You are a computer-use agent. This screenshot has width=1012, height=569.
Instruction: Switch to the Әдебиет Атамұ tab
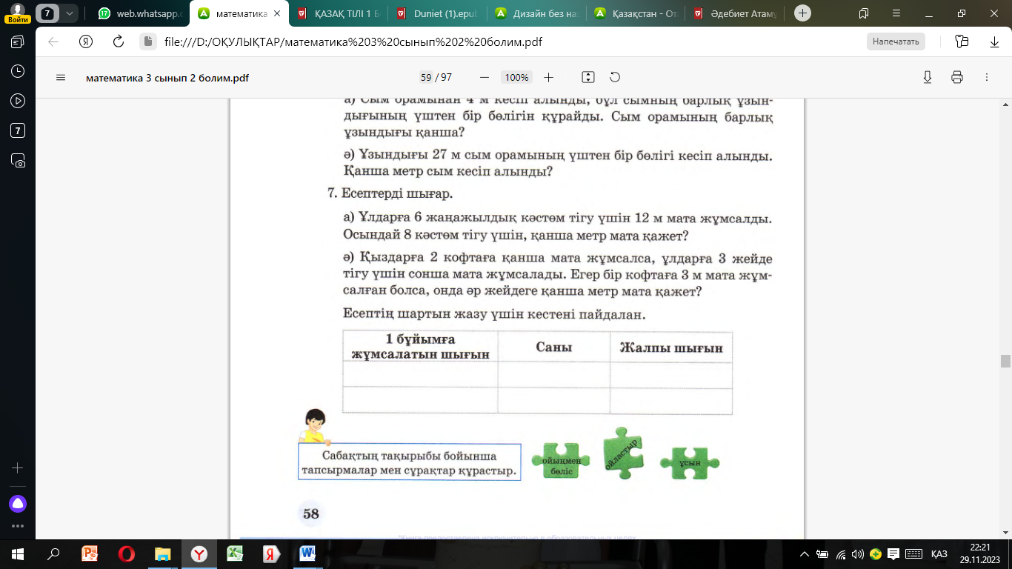tap(735, 13)
